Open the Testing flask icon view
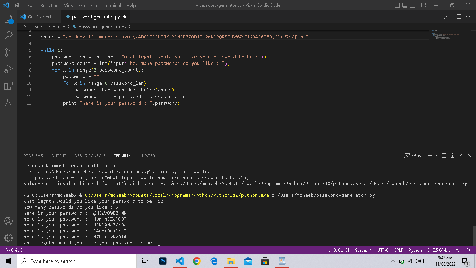Image resolution: width=476 pixels, height=268 pixels. 8,102
